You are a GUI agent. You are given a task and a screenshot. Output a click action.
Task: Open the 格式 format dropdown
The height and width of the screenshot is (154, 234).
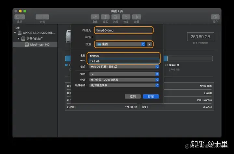click(124, 67)
